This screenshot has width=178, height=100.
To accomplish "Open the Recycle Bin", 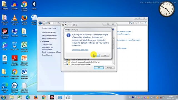I will coord(14,46).
